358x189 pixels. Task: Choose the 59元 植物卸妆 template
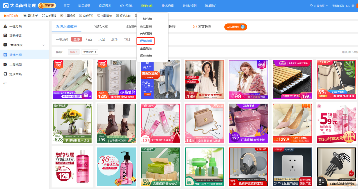(x=336, y=123)
